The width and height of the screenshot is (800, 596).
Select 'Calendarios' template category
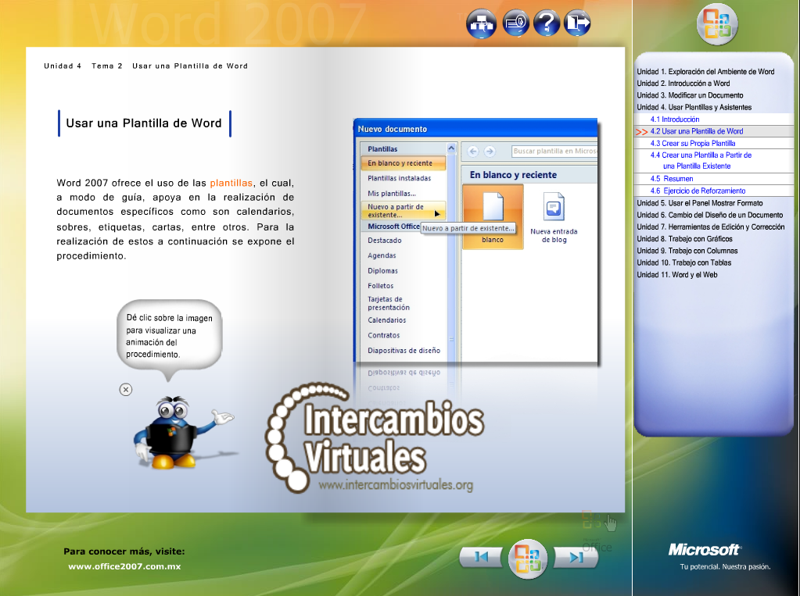(387, 320)
